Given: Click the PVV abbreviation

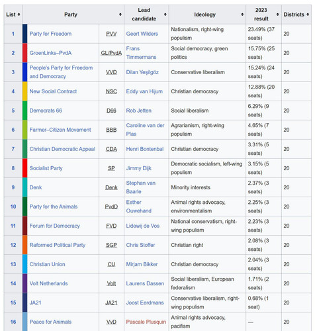Looking at the screenshot, I should pyautogui.click(x=111, y=34).
